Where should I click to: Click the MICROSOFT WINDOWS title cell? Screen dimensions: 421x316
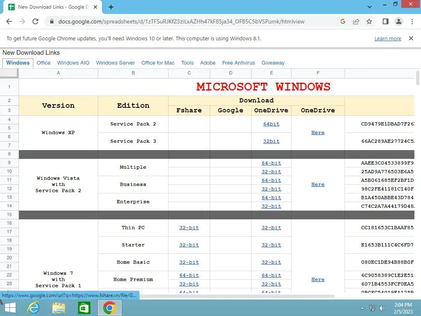click(x=263, y=87)
